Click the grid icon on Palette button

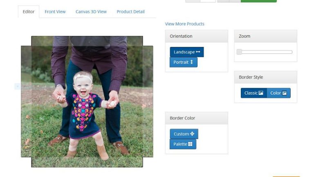(x=190, y=144)
